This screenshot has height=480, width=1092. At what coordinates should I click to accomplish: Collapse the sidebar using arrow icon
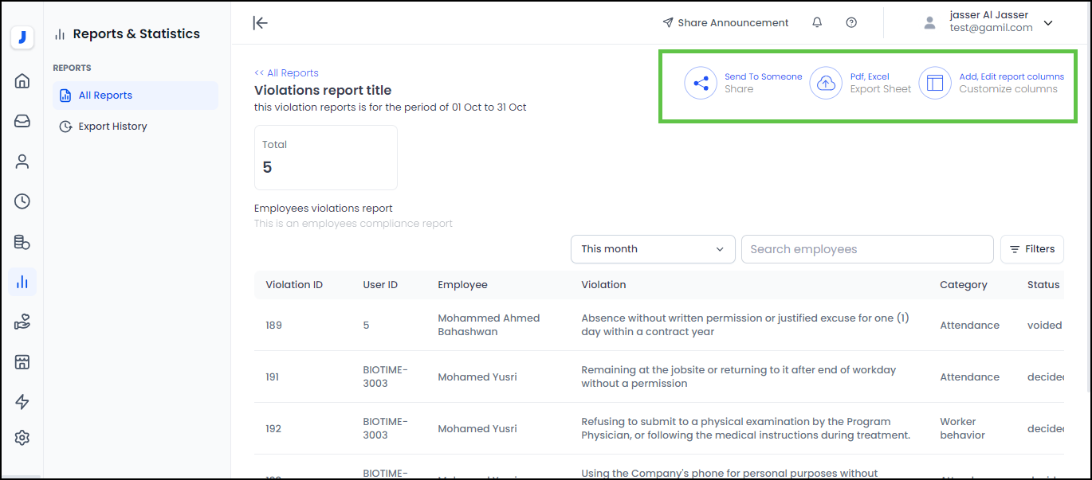260,23
